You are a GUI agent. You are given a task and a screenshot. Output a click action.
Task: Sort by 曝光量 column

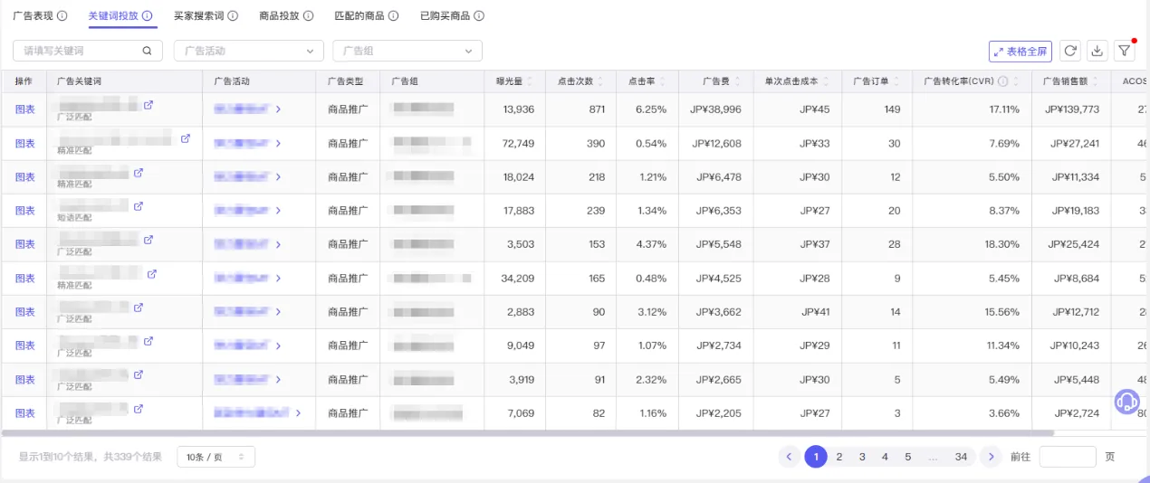click(530, 81)
